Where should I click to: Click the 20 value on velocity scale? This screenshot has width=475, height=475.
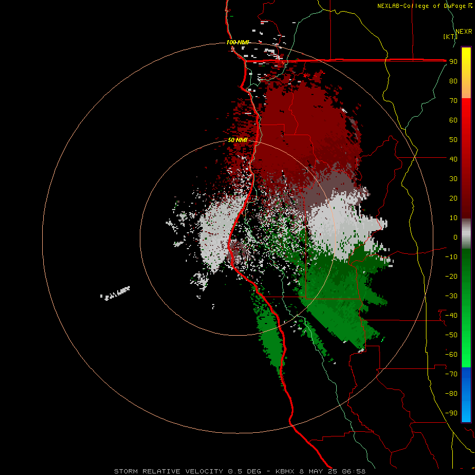453,198
